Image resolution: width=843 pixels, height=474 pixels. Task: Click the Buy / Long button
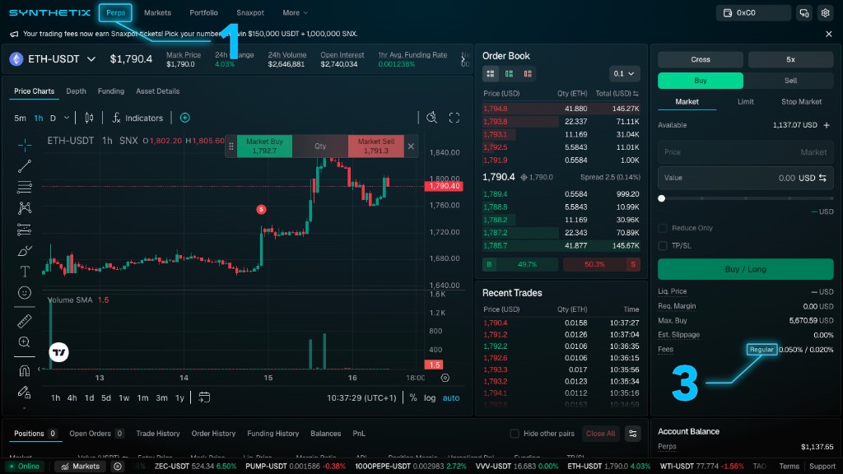(x=746, y=269)
